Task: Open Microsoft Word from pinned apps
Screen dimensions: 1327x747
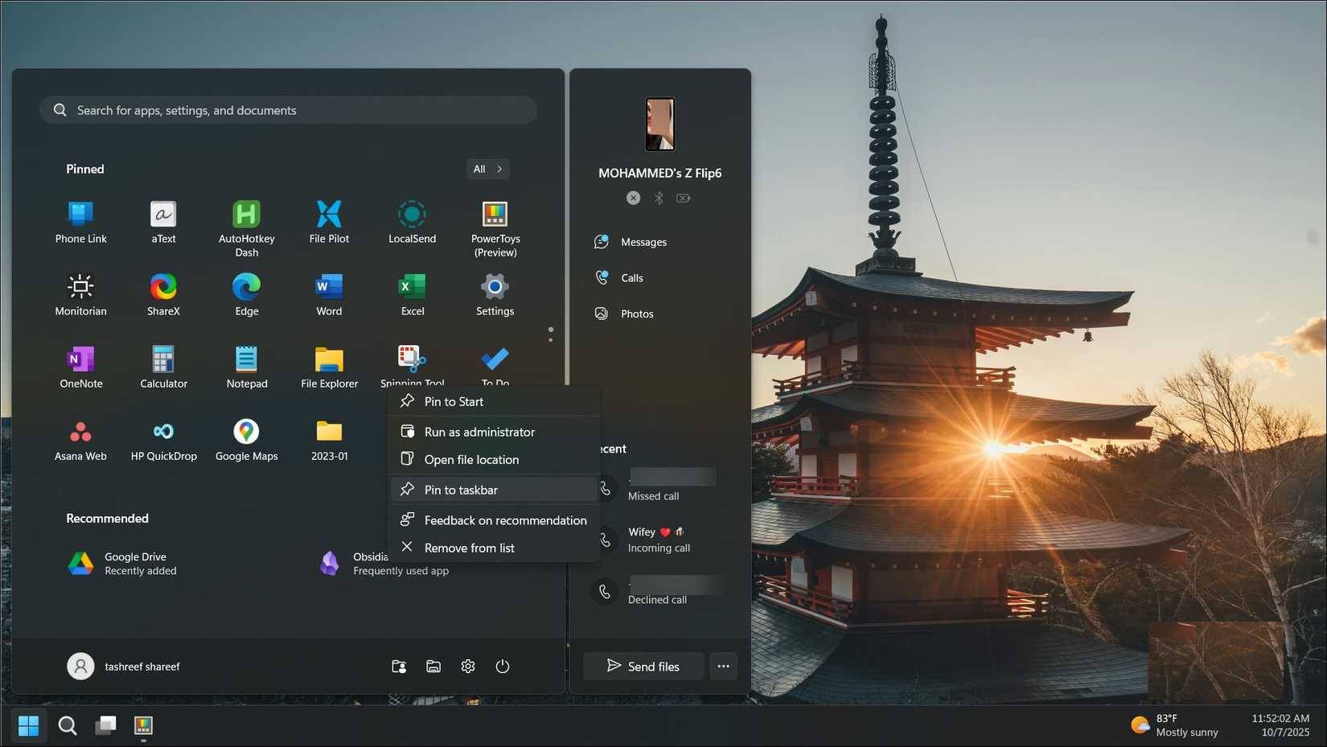Action: coord(329,293)
